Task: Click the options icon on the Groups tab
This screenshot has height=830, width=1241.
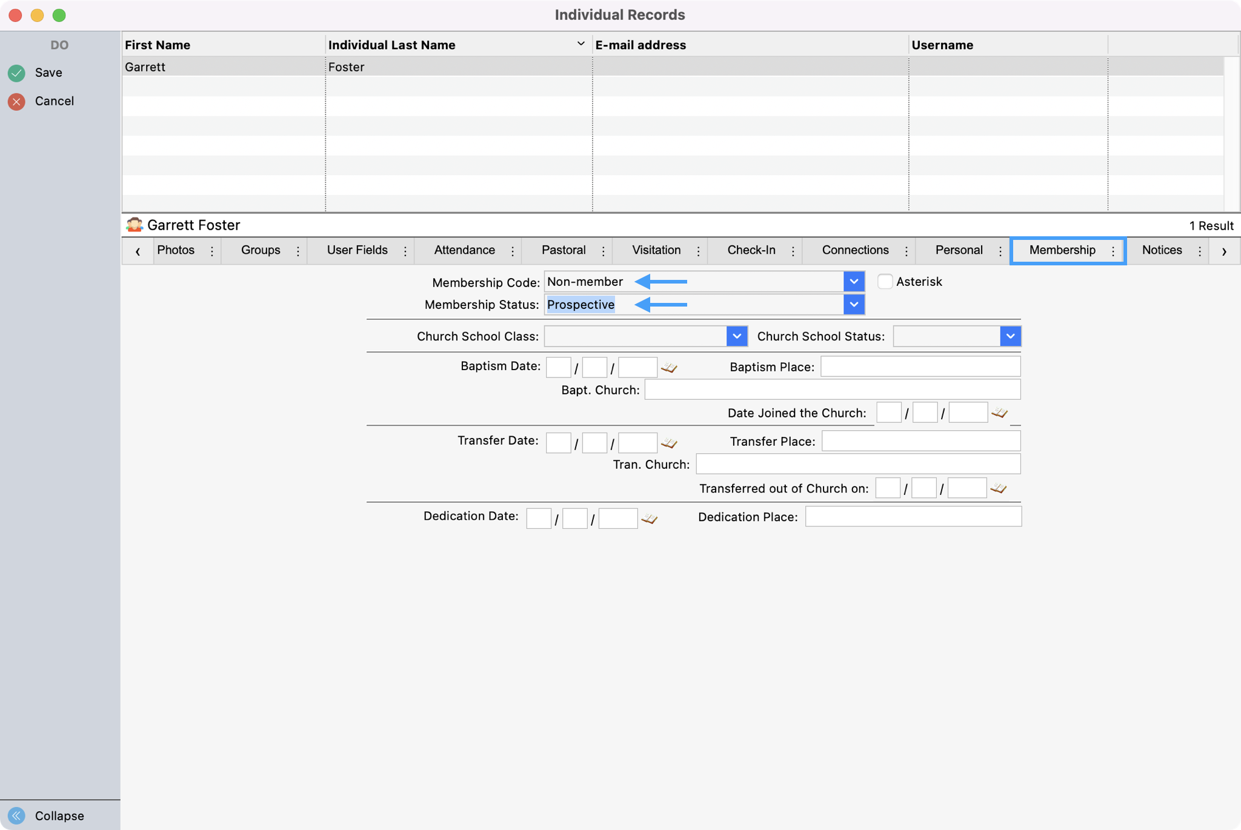Action: [298, 250]
